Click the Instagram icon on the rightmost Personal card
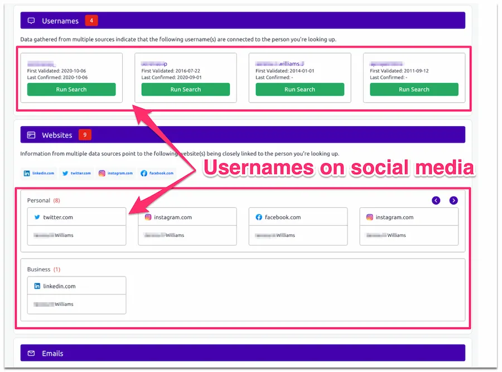502x372 pixels. click(x=369, y=217)
